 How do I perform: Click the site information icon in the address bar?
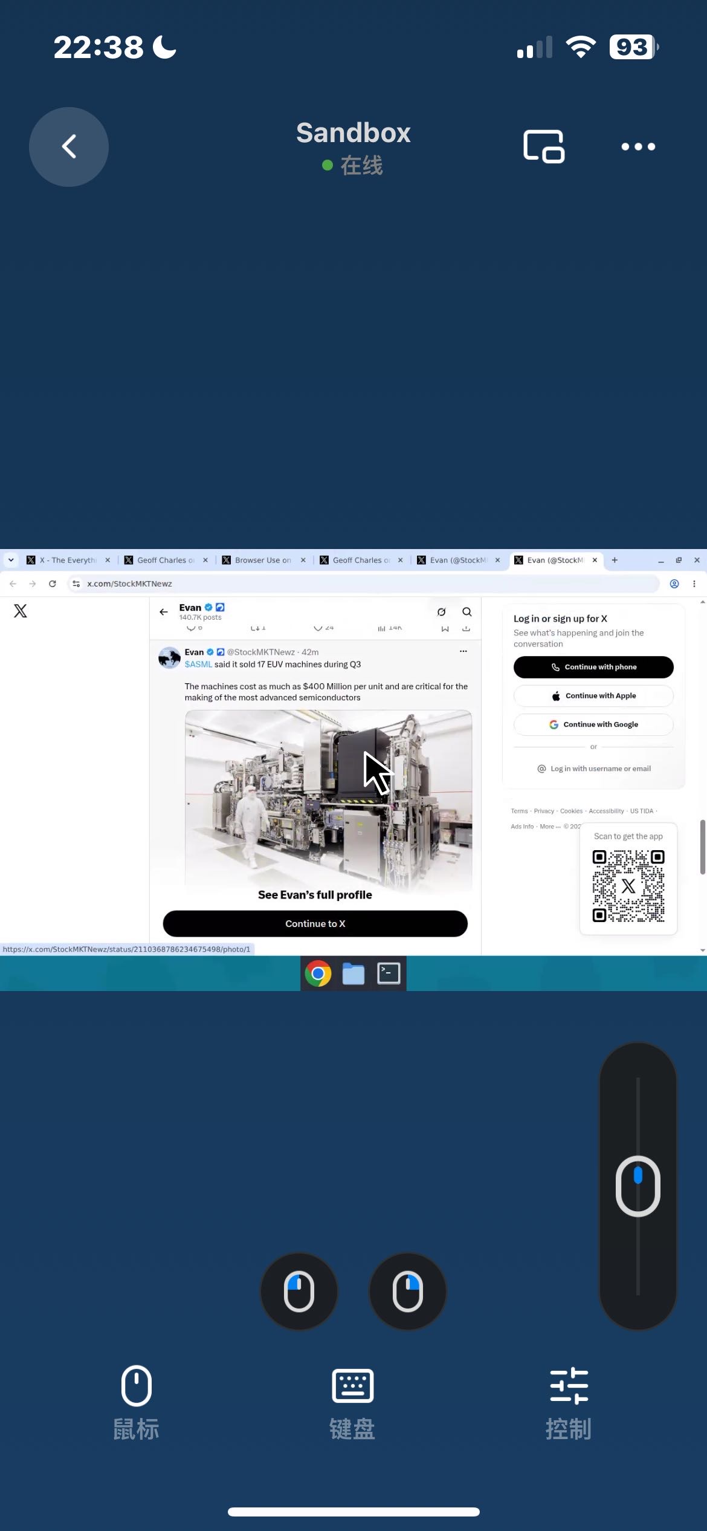(x=76, y=583)
